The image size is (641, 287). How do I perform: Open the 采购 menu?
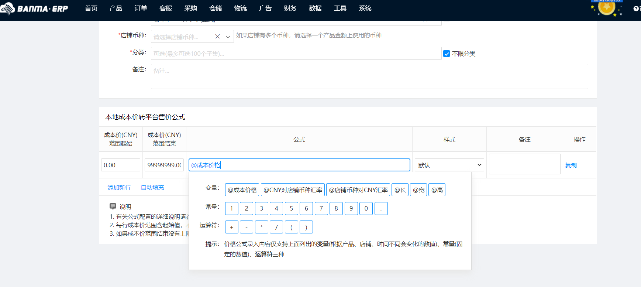(x=191, y=8)
